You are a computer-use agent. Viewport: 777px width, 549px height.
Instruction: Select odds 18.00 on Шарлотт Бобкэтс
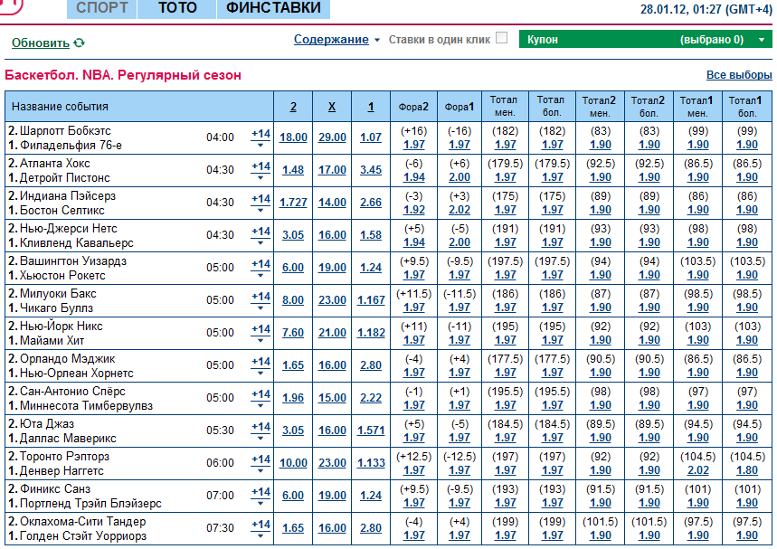(293, 137)
